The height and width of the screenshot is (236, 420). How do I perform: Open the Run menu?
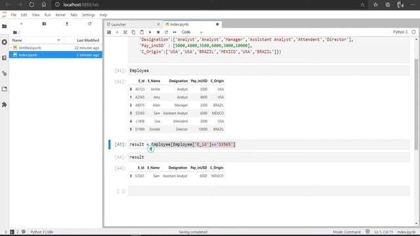(x=47, y=15)
